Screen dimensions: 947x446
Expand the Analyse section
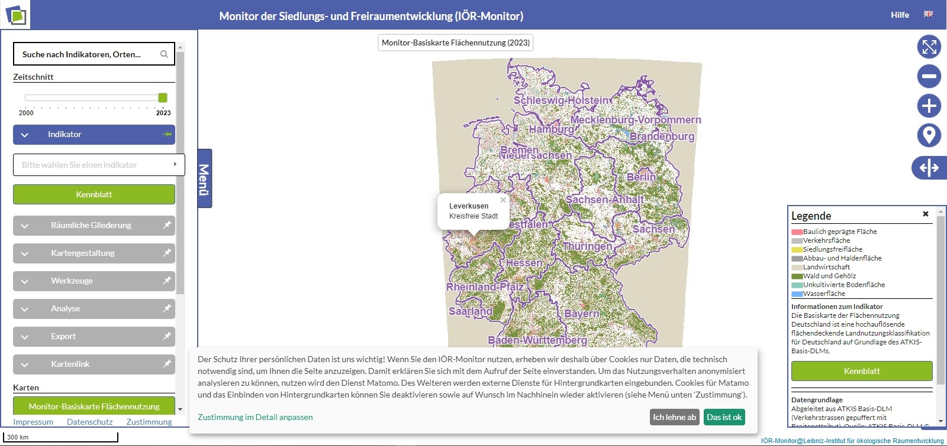(x=25, y=309)
